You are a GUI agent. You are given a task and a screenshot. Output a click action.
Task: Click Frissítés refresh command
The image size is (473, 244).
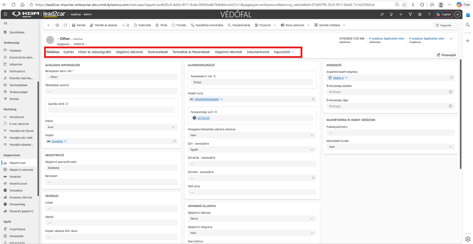coord(179,25)
